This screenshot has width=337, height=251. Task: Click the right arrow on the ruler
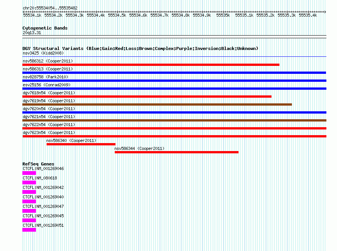coord(325,12)
